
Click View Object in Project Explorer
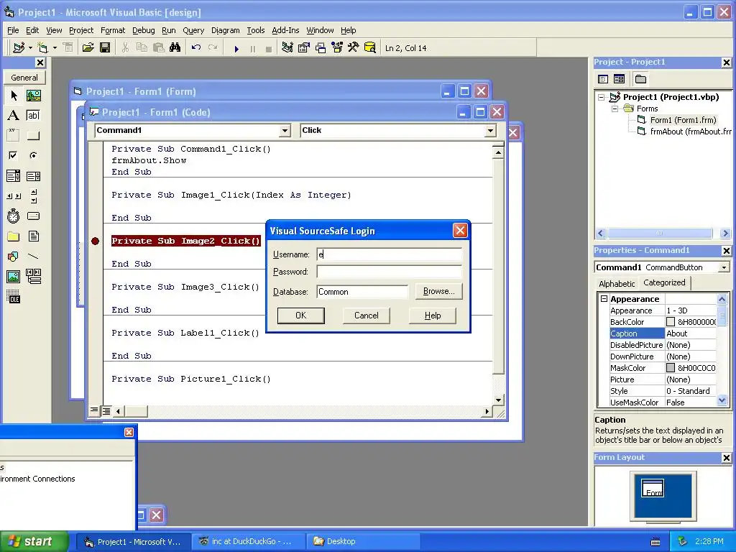[x=619, y=79]
